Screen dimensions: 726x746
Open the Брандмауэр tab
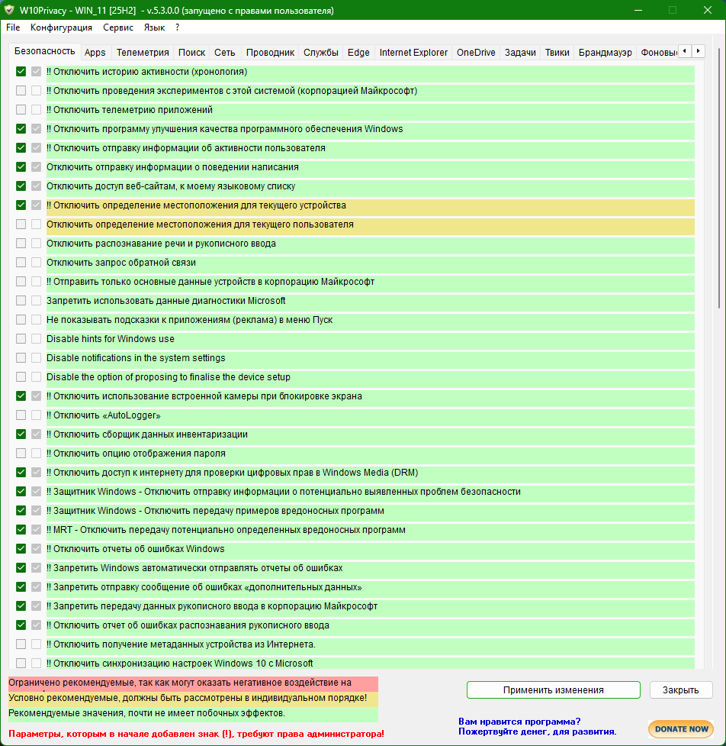605,53
